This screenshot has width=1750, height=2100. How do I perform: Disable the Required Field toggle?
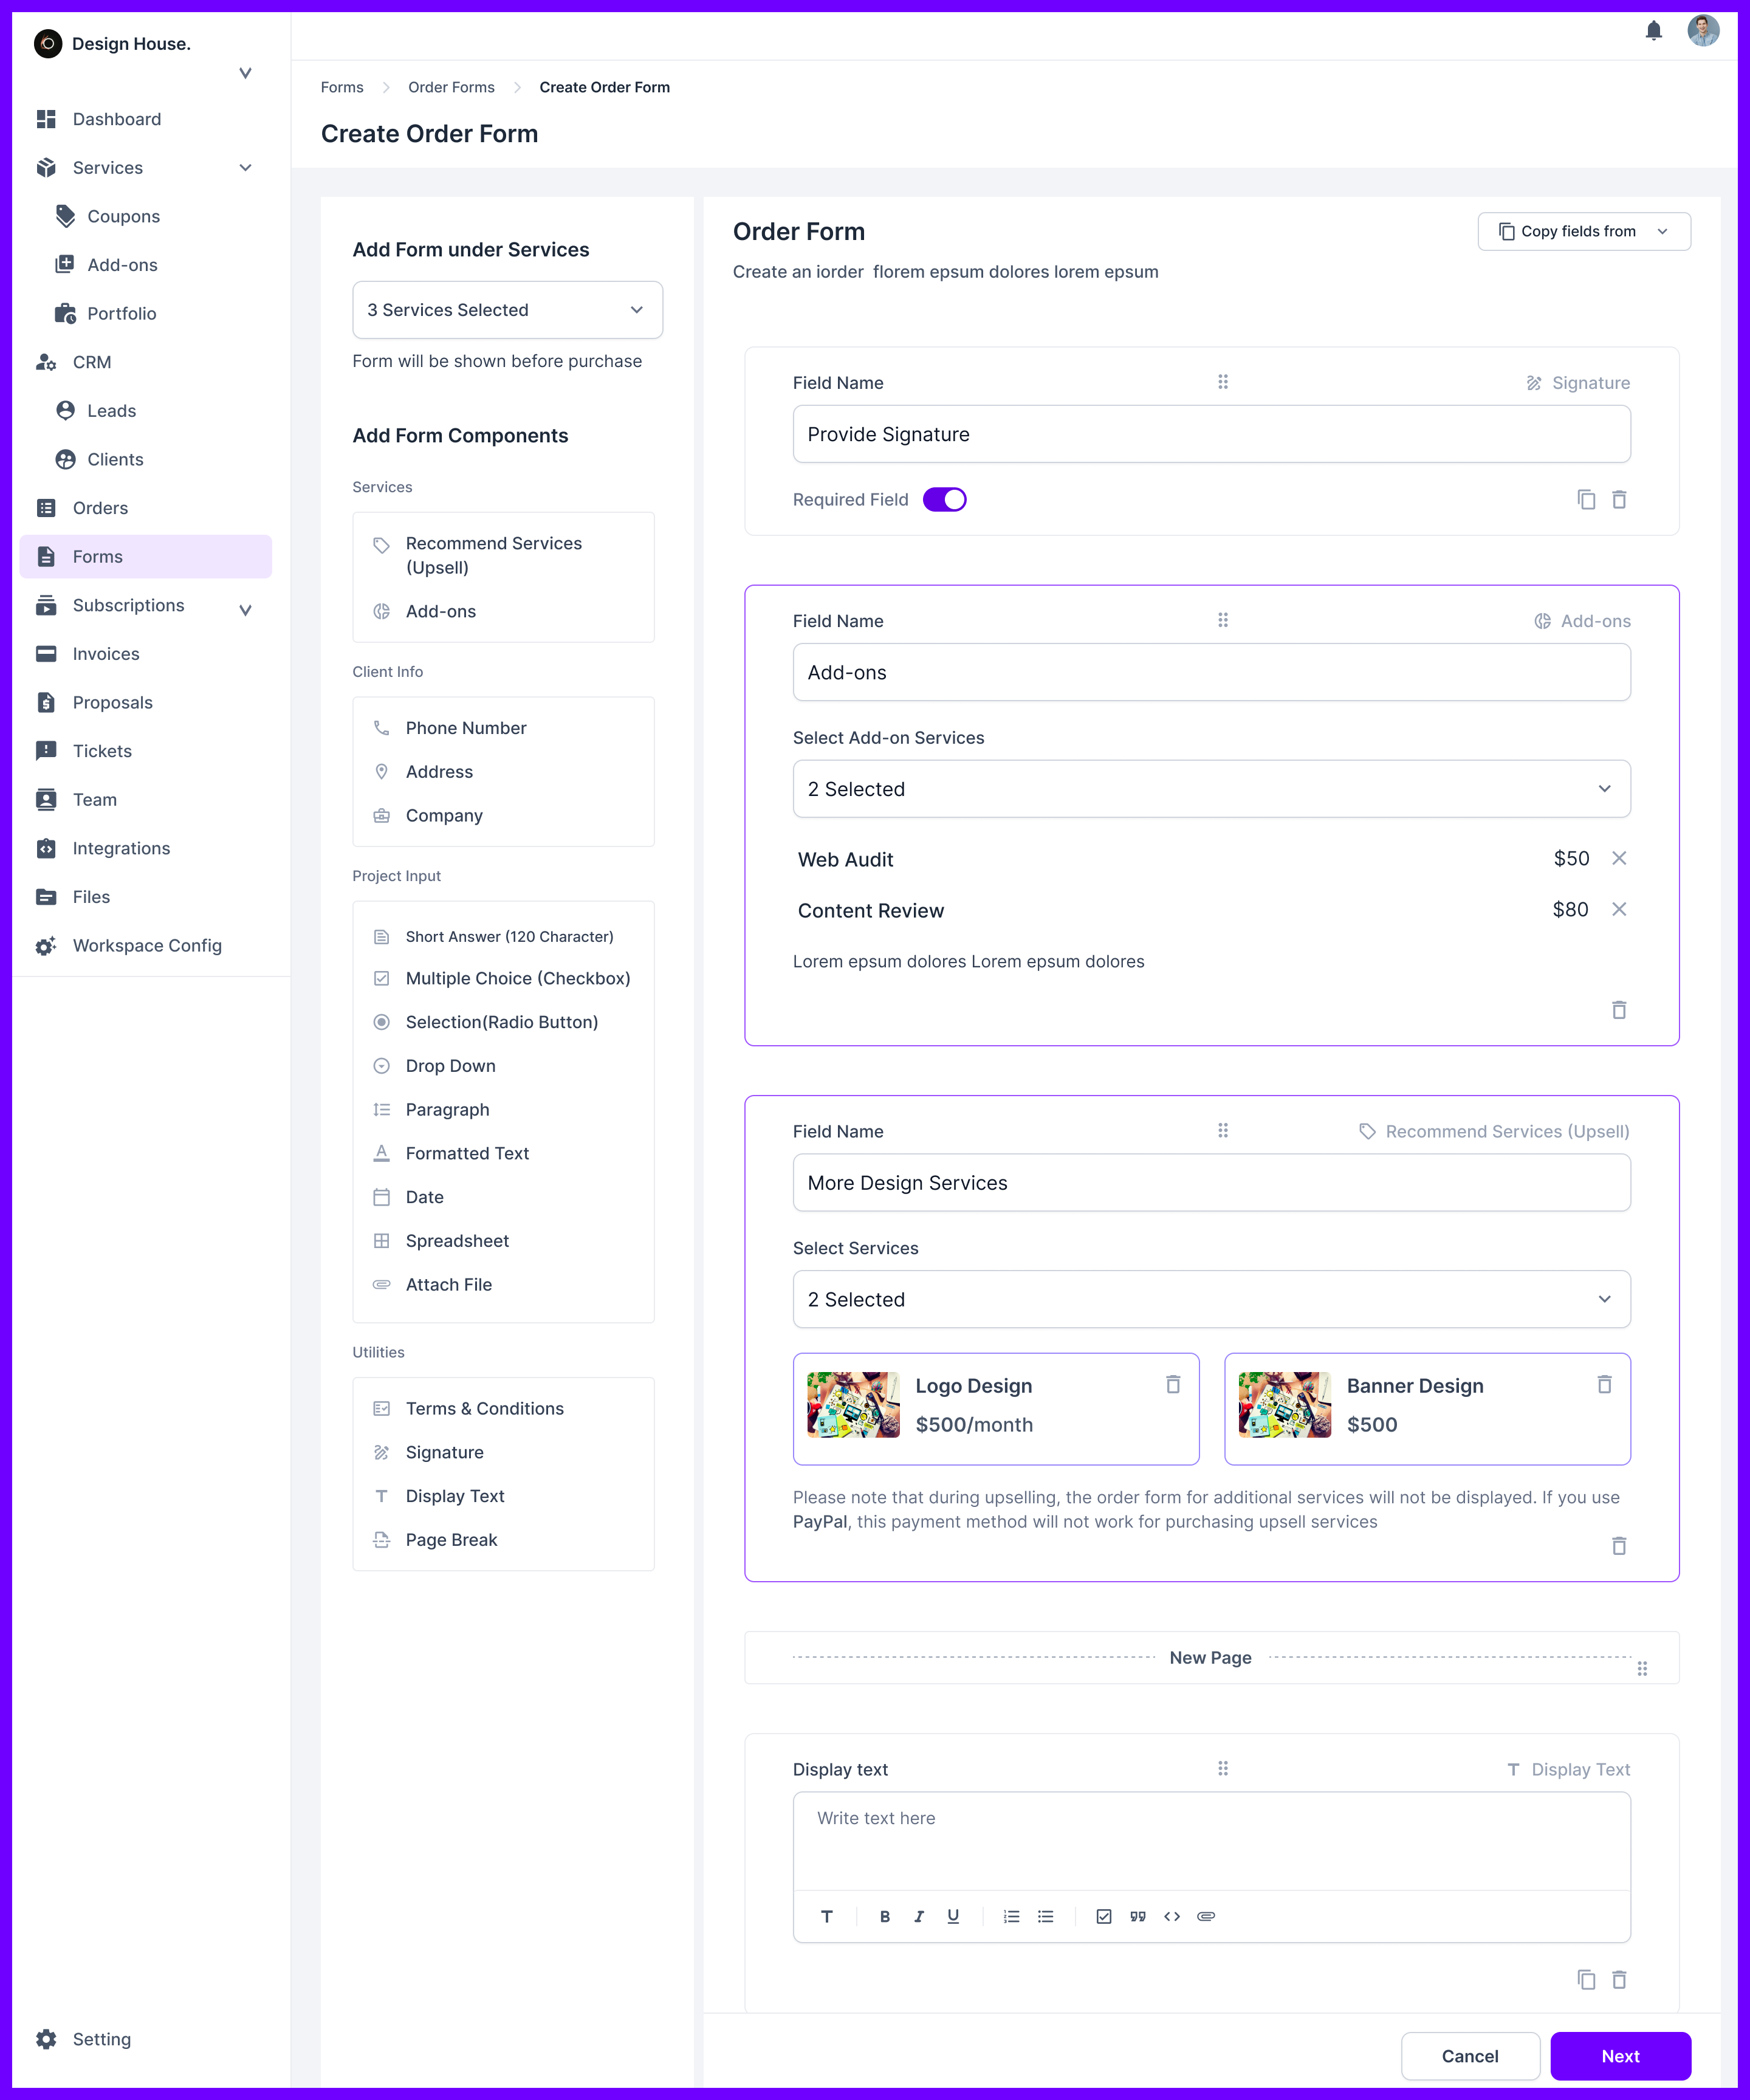944,499
